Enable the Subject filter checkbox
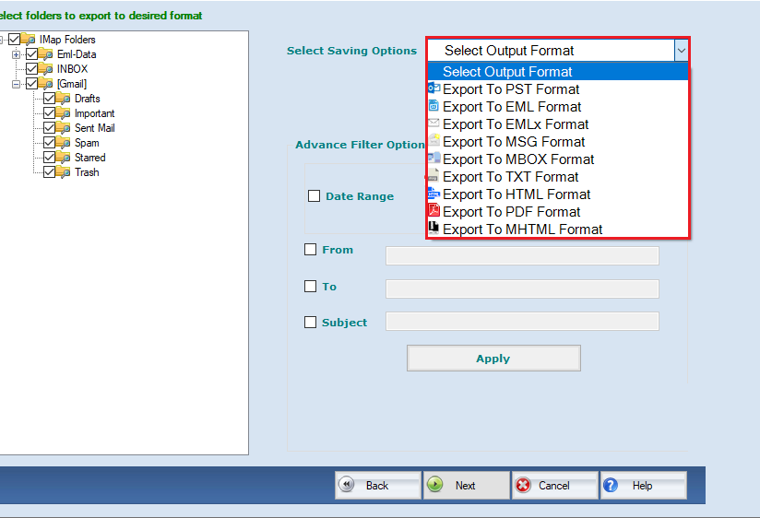 click(x=310, y=323)
